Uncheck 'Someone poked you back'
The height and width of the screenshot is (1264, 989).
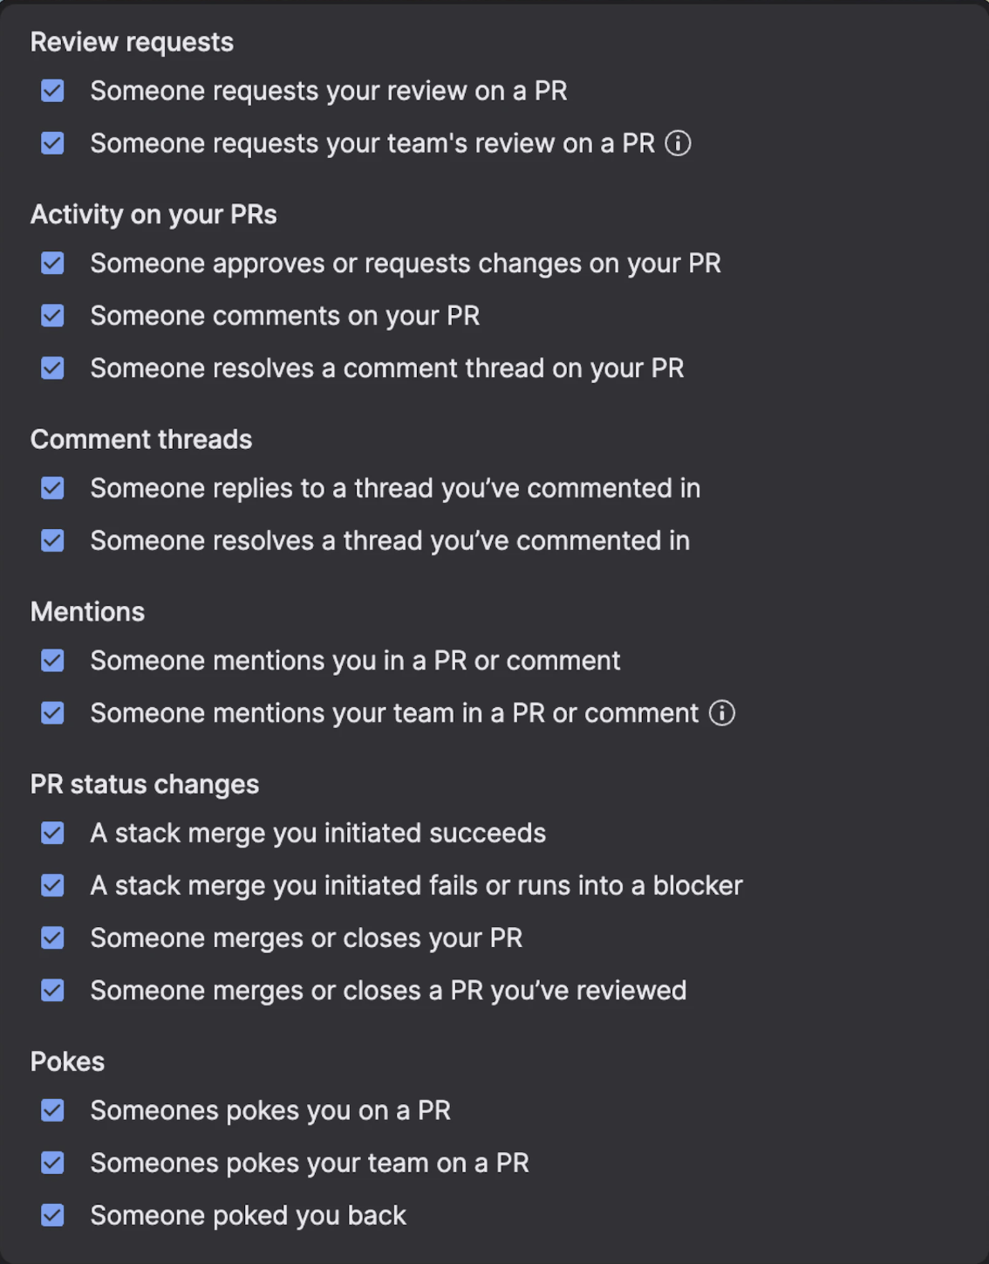(52, 1215)
